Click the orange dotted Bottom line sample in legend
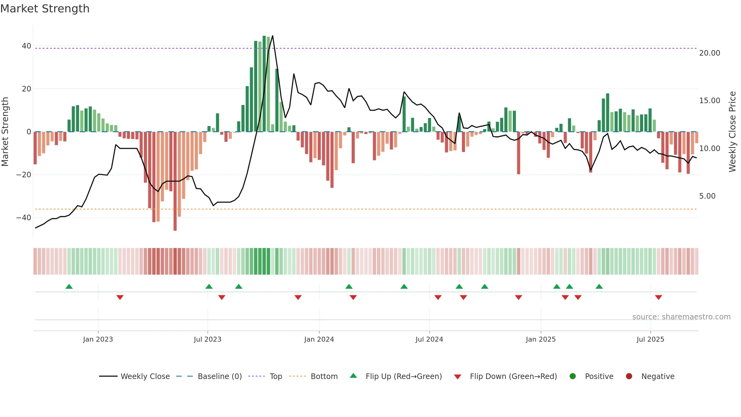Viewport: 741px width, 417px height. click(298, 376)
